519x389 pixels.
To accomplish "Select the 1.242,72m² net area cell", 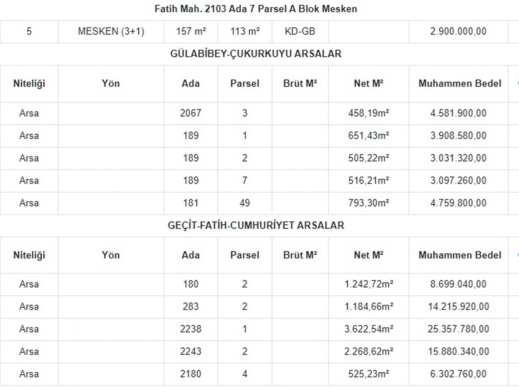I will [x=369, y=284].
